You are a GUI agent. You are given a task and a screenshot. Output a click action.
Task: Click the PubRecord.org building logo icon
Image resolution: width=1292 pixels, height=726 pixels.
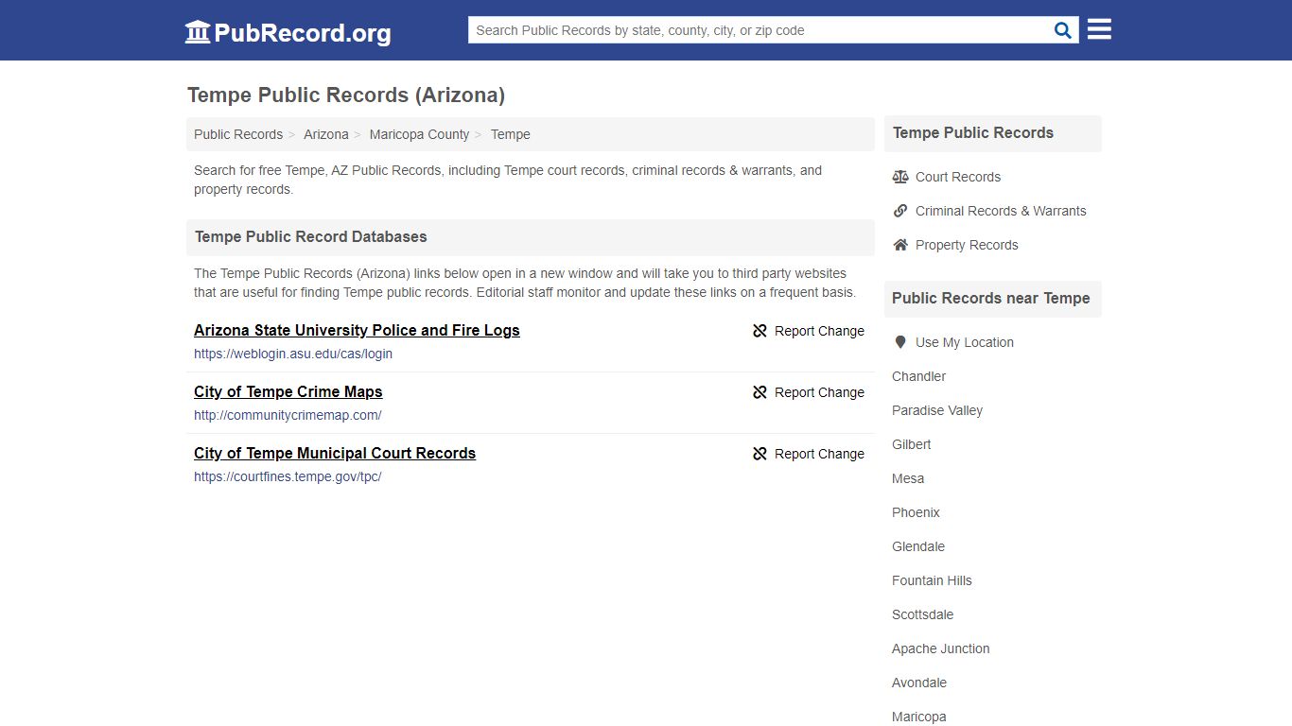click(198, 32)
